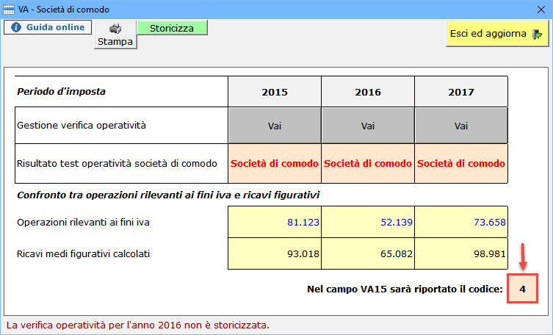
Task: Select the 2017 column header
Action: [461, 92]
